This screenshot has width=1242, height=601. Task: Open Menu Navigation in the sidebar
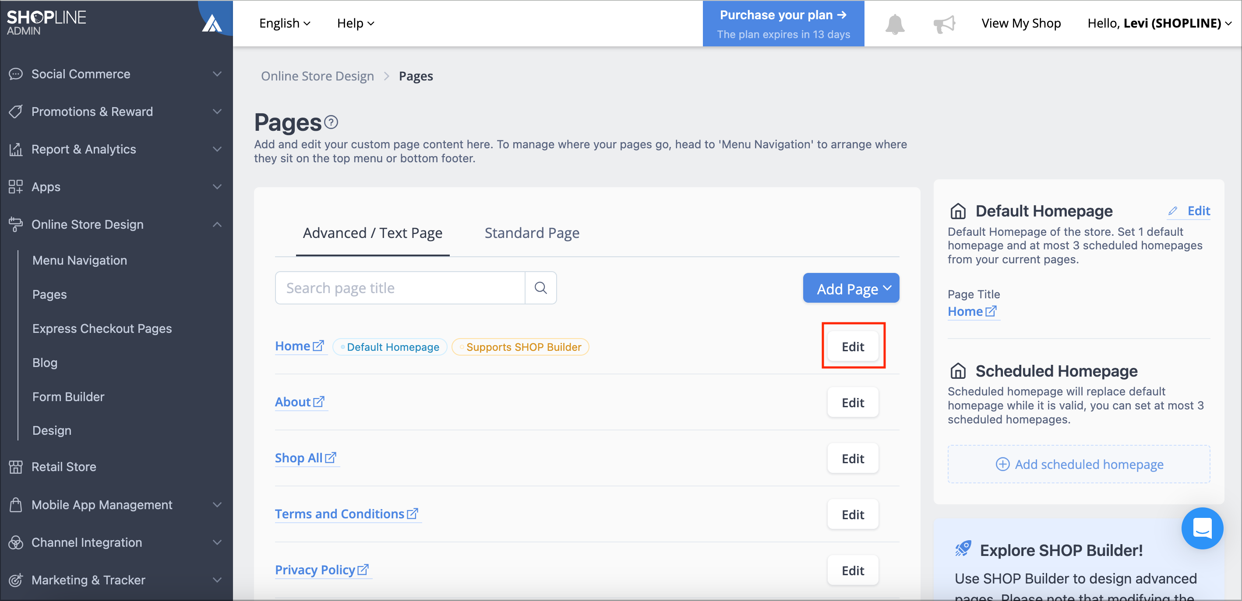point(80,260)
